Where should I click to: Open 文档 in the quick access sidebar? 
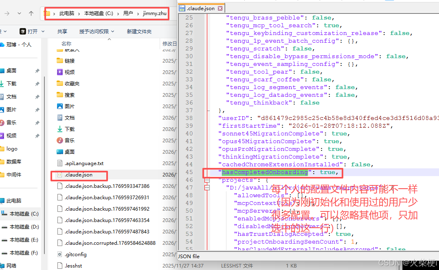(11, 97)
